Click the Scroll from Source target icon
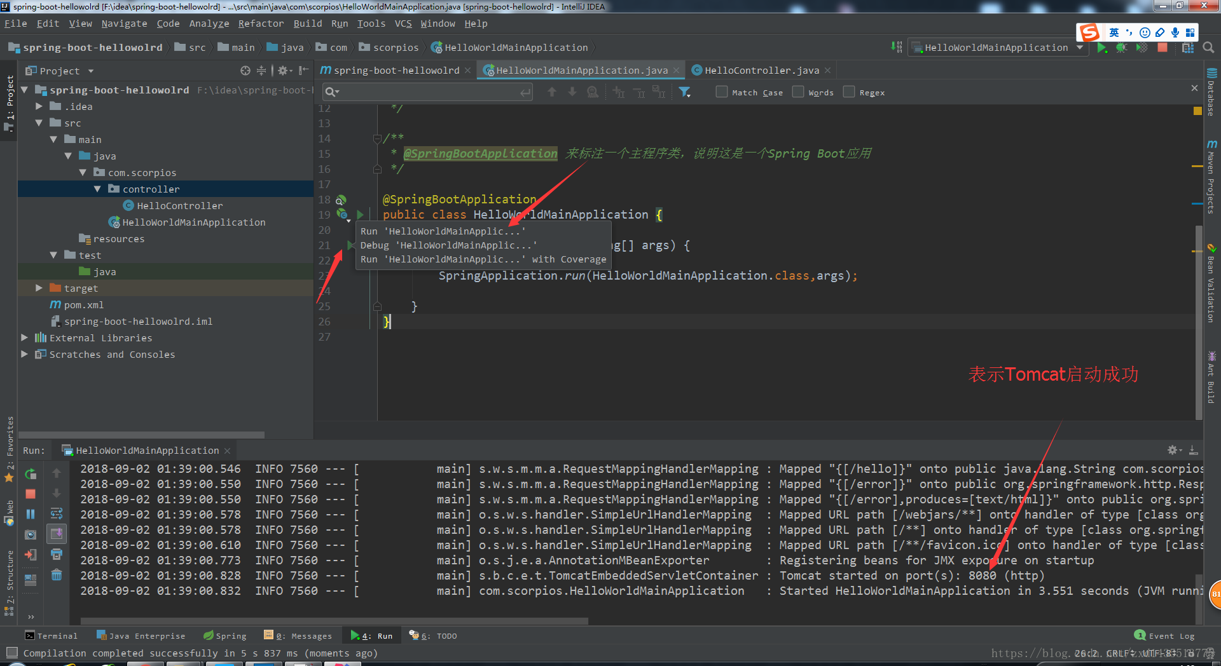The height and width of the screenshot is (666, 1221). (245, 71)
